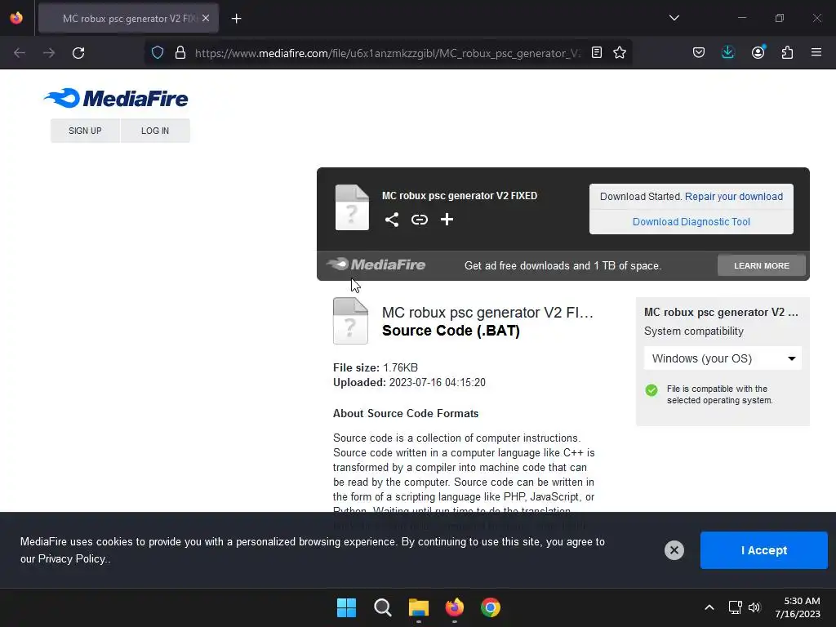Open the clock showing 5:30 AM
This screenshot has height=627, width=836.
pyautogui.click(x=798, y=607)
